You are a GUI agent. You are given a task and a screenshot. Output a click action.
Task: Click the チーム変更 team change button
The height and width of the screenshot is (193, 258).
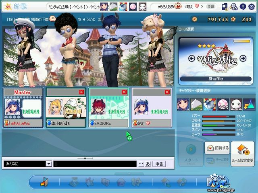point(217,160)
